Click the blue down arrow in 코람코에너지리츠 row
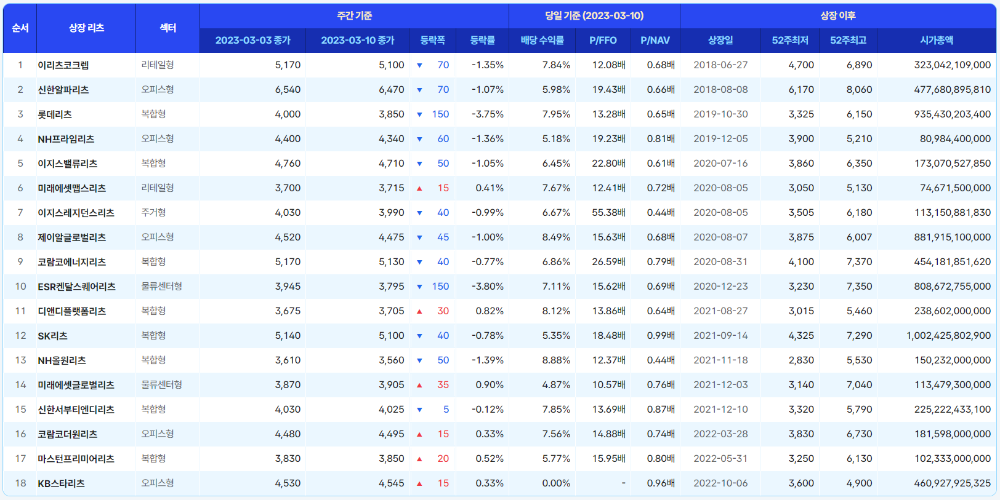The height and width of the screenshot is (500, 1000). click(x=419, y=262)
